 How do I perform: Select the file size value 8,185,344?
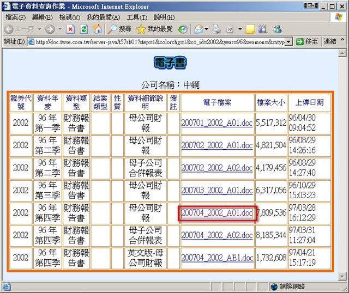tap(271, 235)
